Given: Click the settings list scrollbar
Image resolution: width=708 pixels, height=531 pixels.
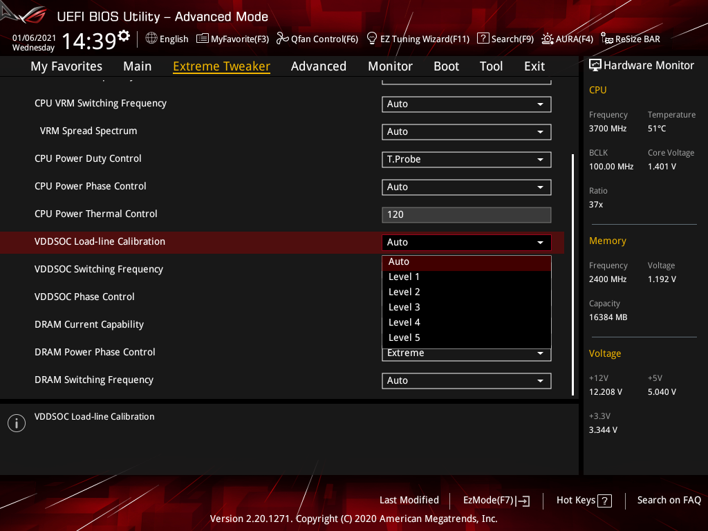Looking at the screenshot, I should [572, 275].
